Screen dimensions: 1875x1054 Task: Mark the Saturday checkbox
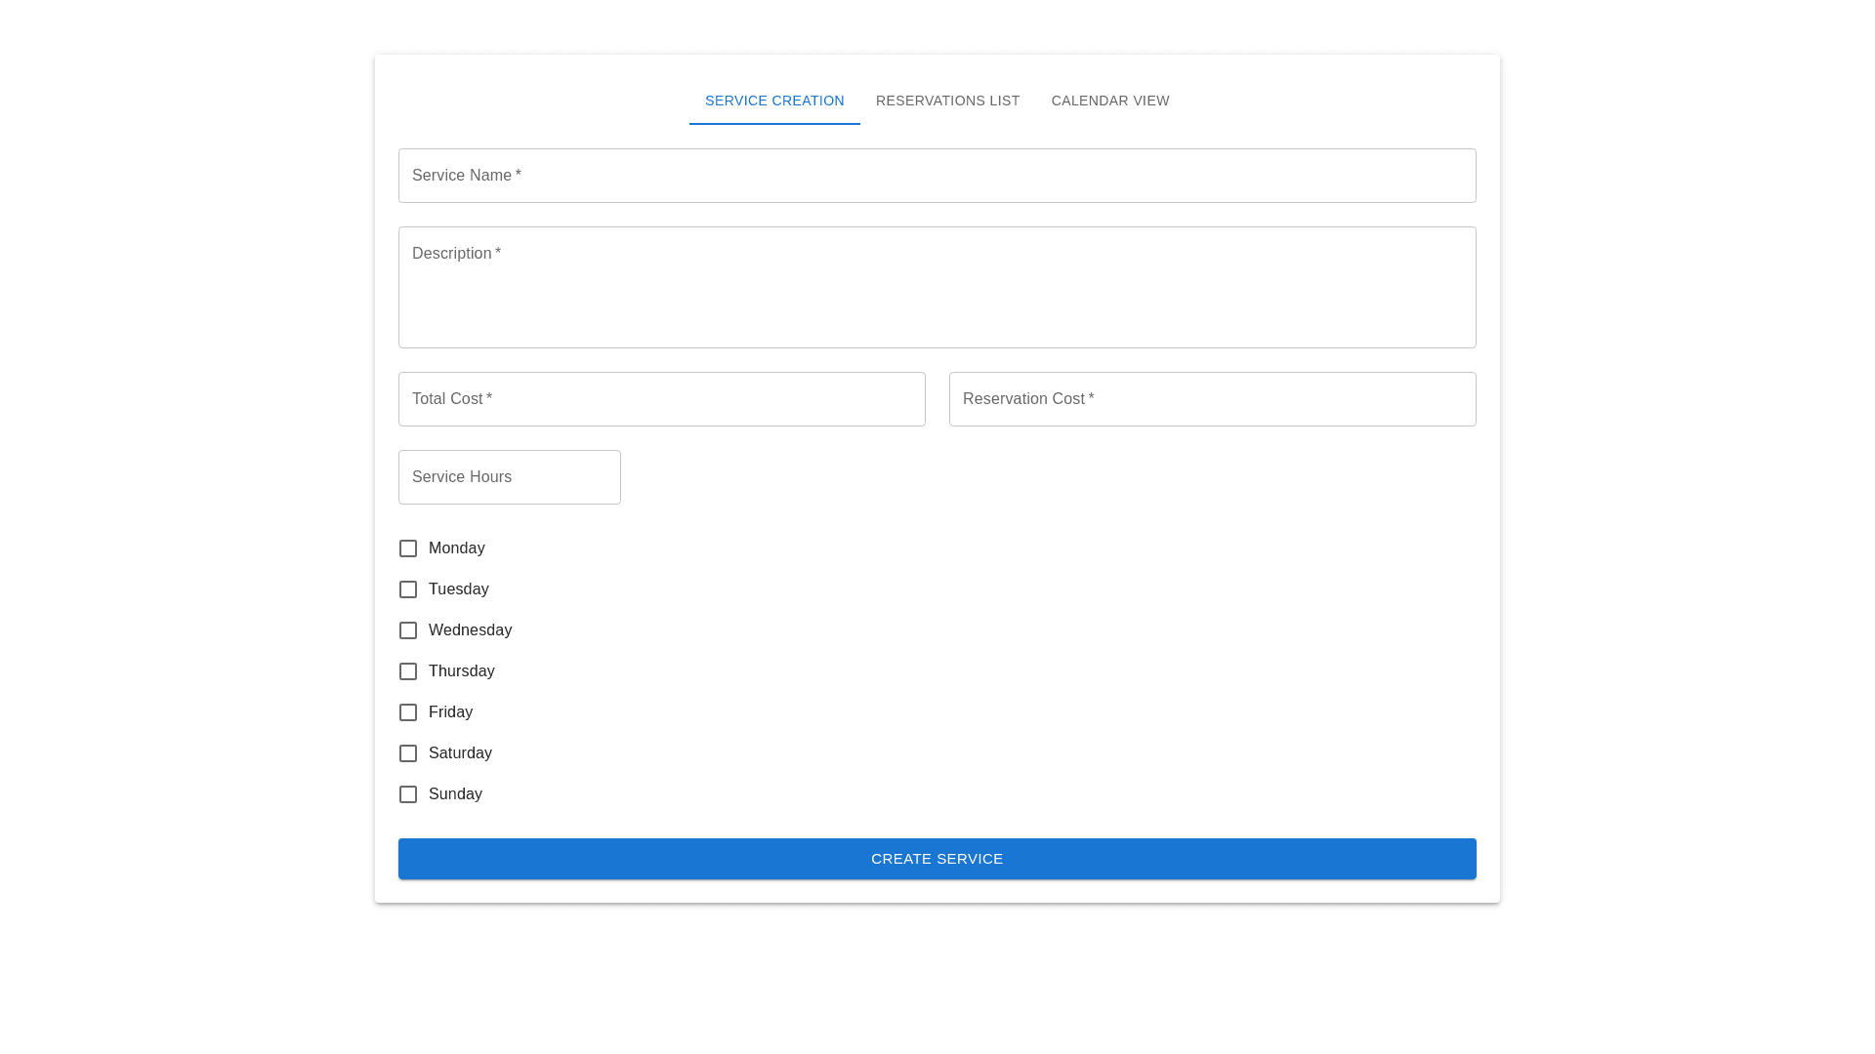[408, 753]
